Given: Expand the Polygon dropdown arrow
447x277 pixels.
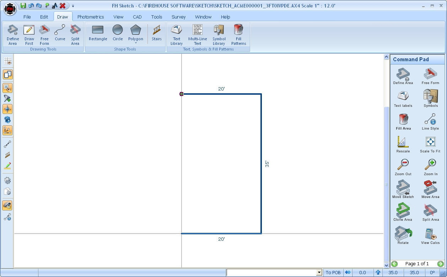Looking at the screenshot, I should 136,43.
